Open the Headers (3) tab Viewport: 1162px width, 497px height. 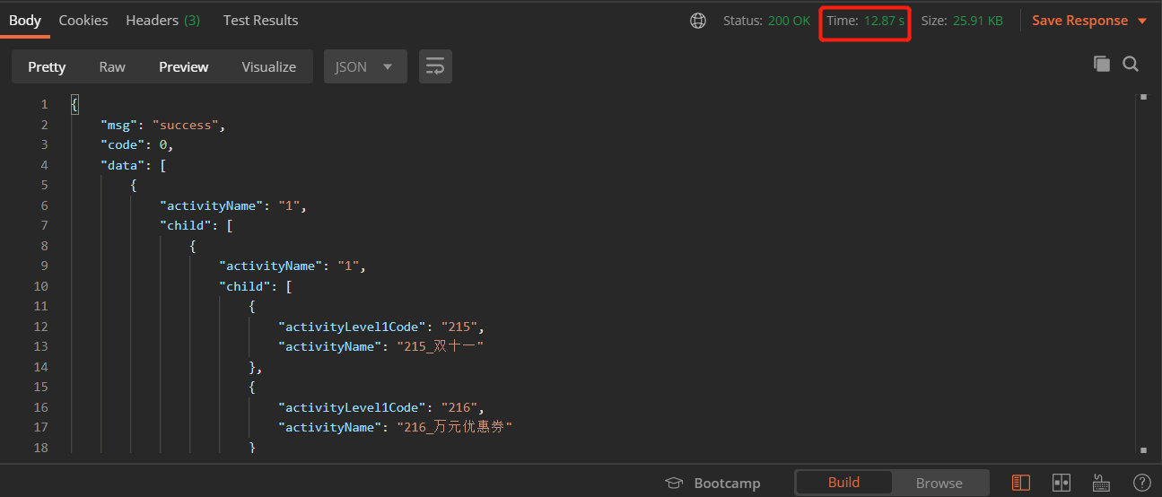pos(162,20)
